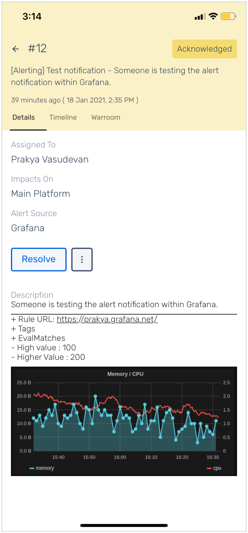The image size is (248, 533).
Task: Tap the Grafana alert source value
Action: pyautogui.click(x=28, y=228)
